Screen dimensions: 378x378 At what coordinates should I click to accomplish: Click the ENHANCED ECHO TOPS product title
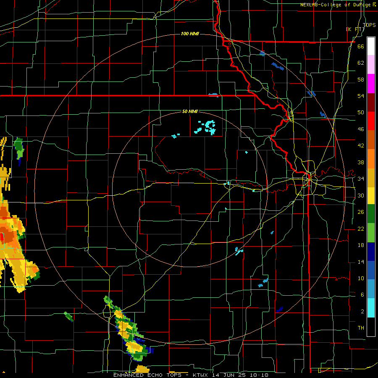147,375
